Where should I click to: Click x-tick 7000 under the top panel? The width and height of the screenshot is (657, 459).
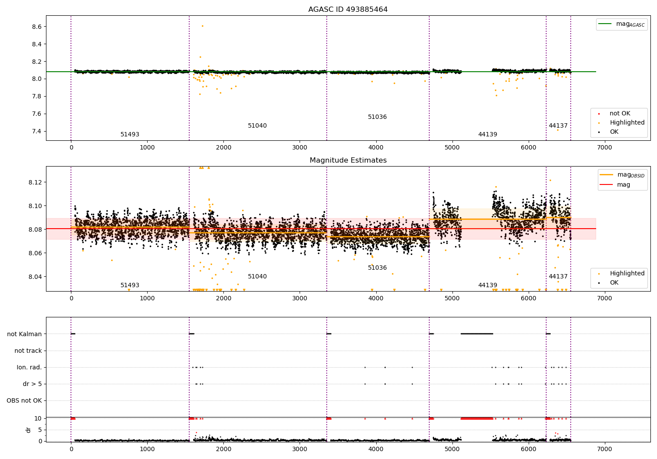click(604, 148)
